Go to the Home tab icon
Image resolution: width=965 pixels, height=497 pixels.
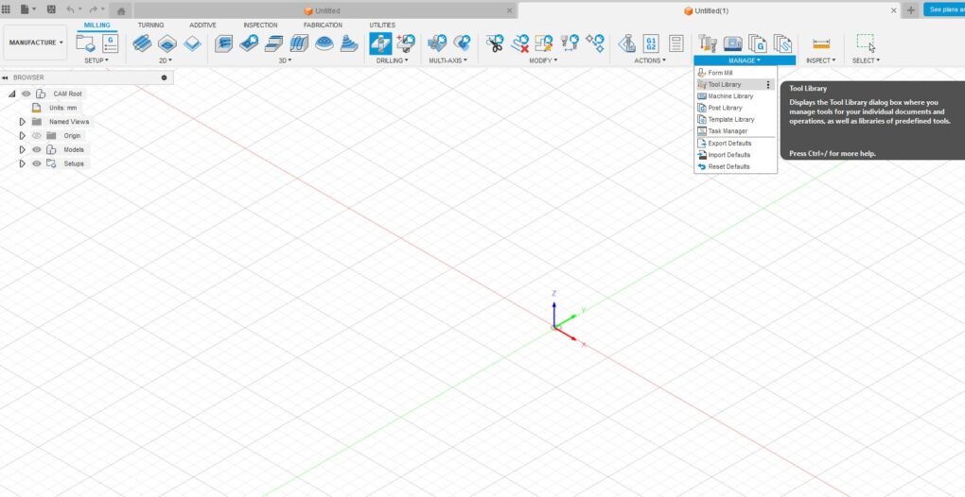click(121, 10)
